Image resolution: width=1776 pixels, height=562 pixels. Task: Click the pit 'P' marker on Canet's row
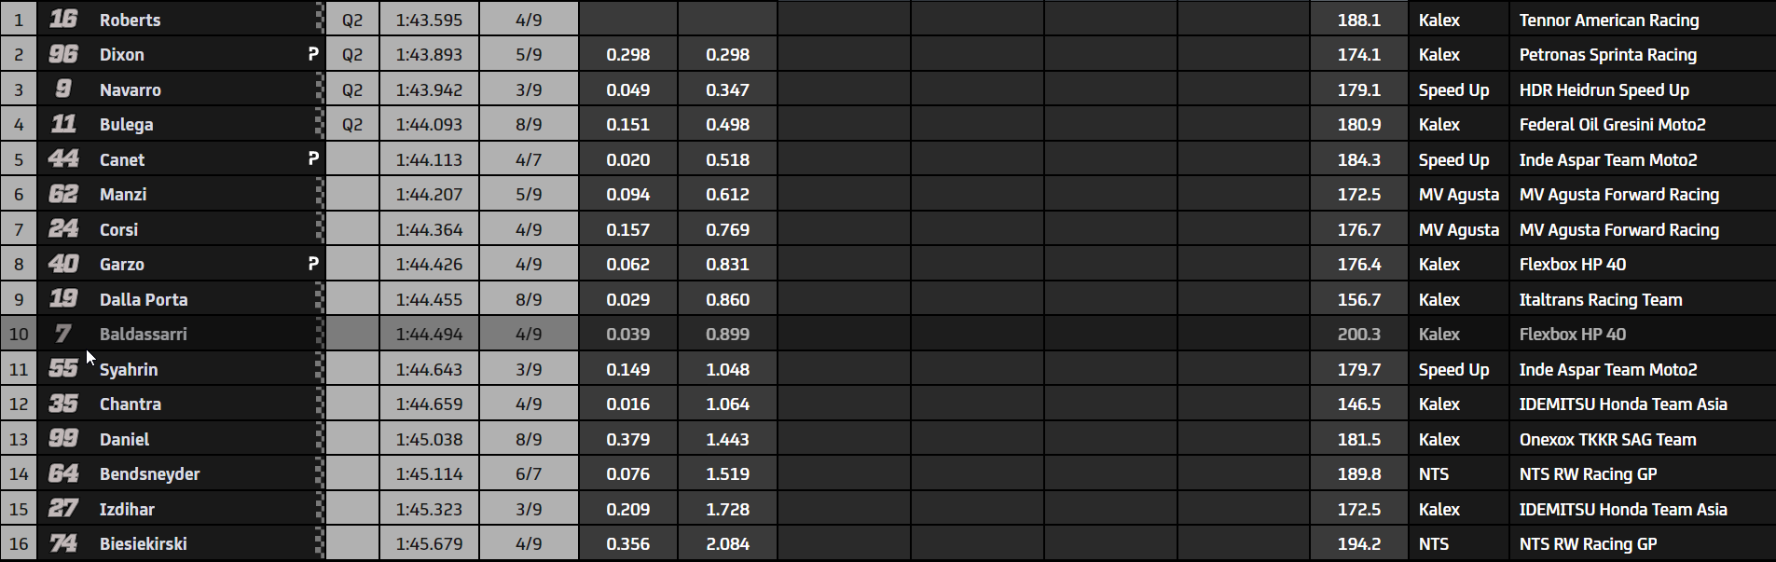[x=313, y=159]
